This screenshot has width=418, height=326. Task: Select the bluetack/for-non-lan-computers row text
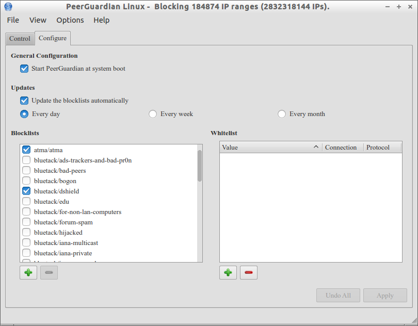click(x=77, y=212)
